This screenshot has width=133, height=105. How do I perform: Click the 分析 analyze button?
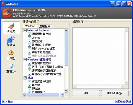tap(86, 93)
